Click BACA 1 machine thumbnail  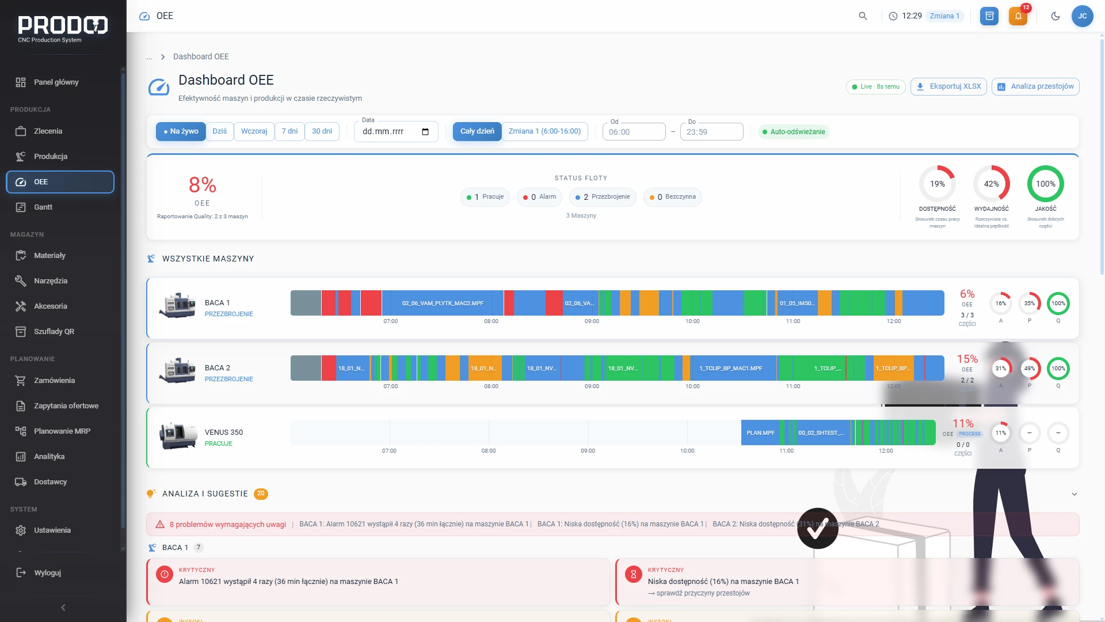pos(177,305)
